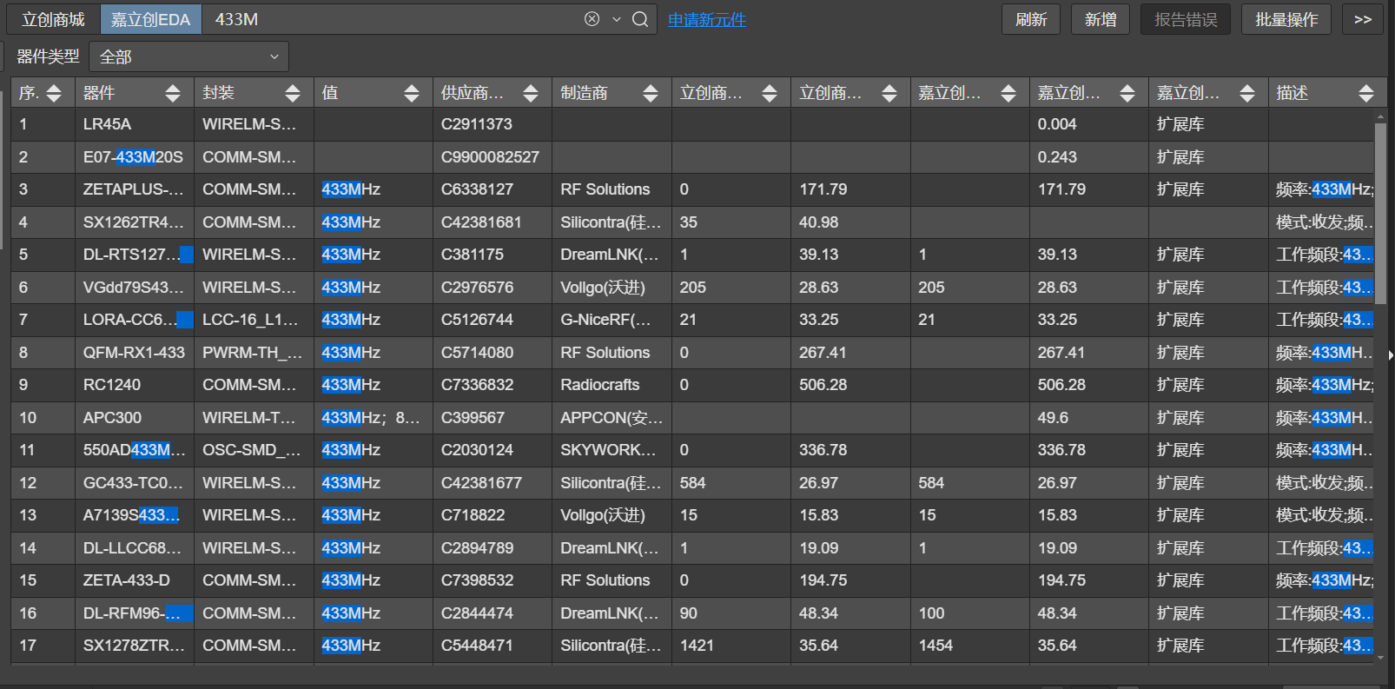The image size is (1395, 689).
Task: Open search history dropdown arrow
Action: (x=616, y=19)
